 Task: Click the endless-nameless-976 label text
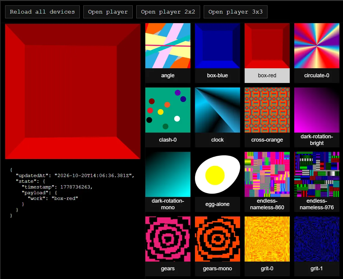[317, 204]
